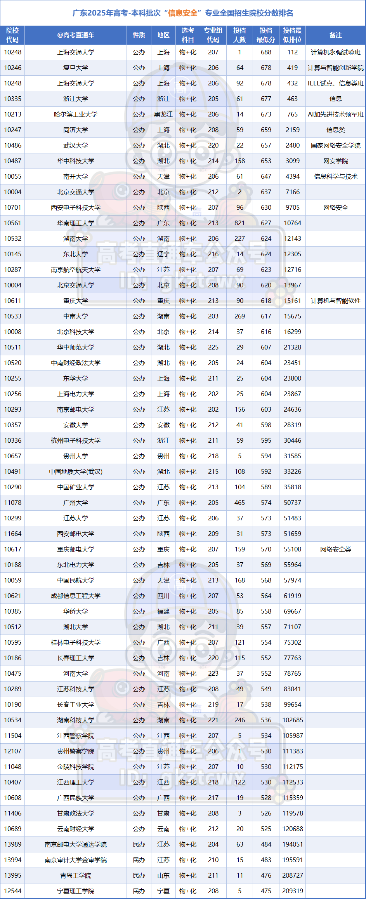366x899 pixels.
Task: Click the 宁夏理工学院 name cell
Action: tap(76, 891)
